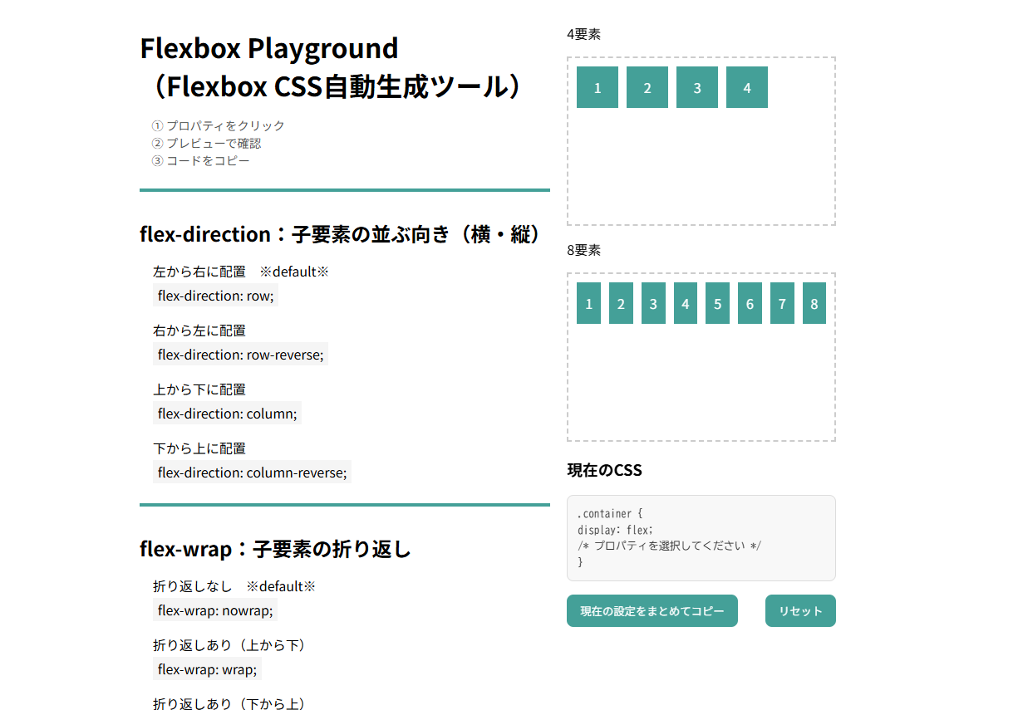
Task: Select the flex-direction: row; option
Action: tap(215, 296)
